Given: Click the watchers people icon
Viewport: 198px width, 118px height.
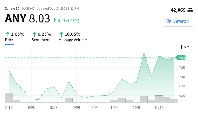Looking at the screenshot, I should [x=190, y=10].
